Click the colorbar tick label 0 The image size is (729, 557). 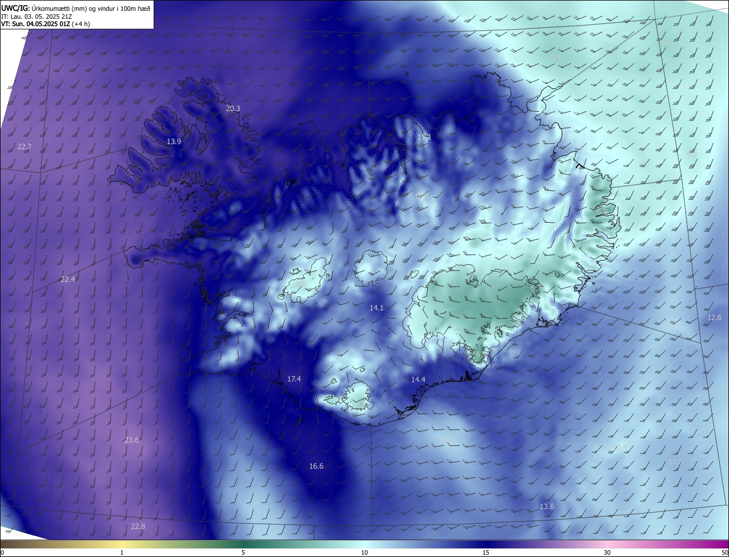tap(2, 553)
